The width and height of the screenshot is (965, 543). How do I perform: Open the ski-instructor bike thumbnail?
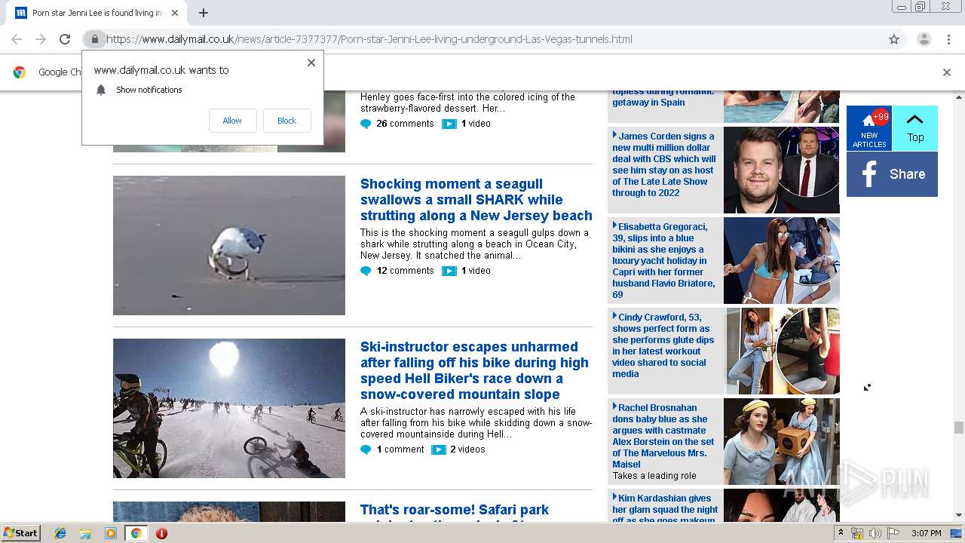229,408
